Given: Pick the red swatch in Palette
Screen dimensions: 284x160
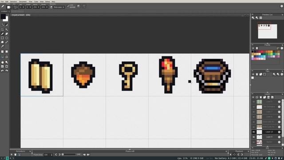Looking at the screenshot, I should coord(262,52).
